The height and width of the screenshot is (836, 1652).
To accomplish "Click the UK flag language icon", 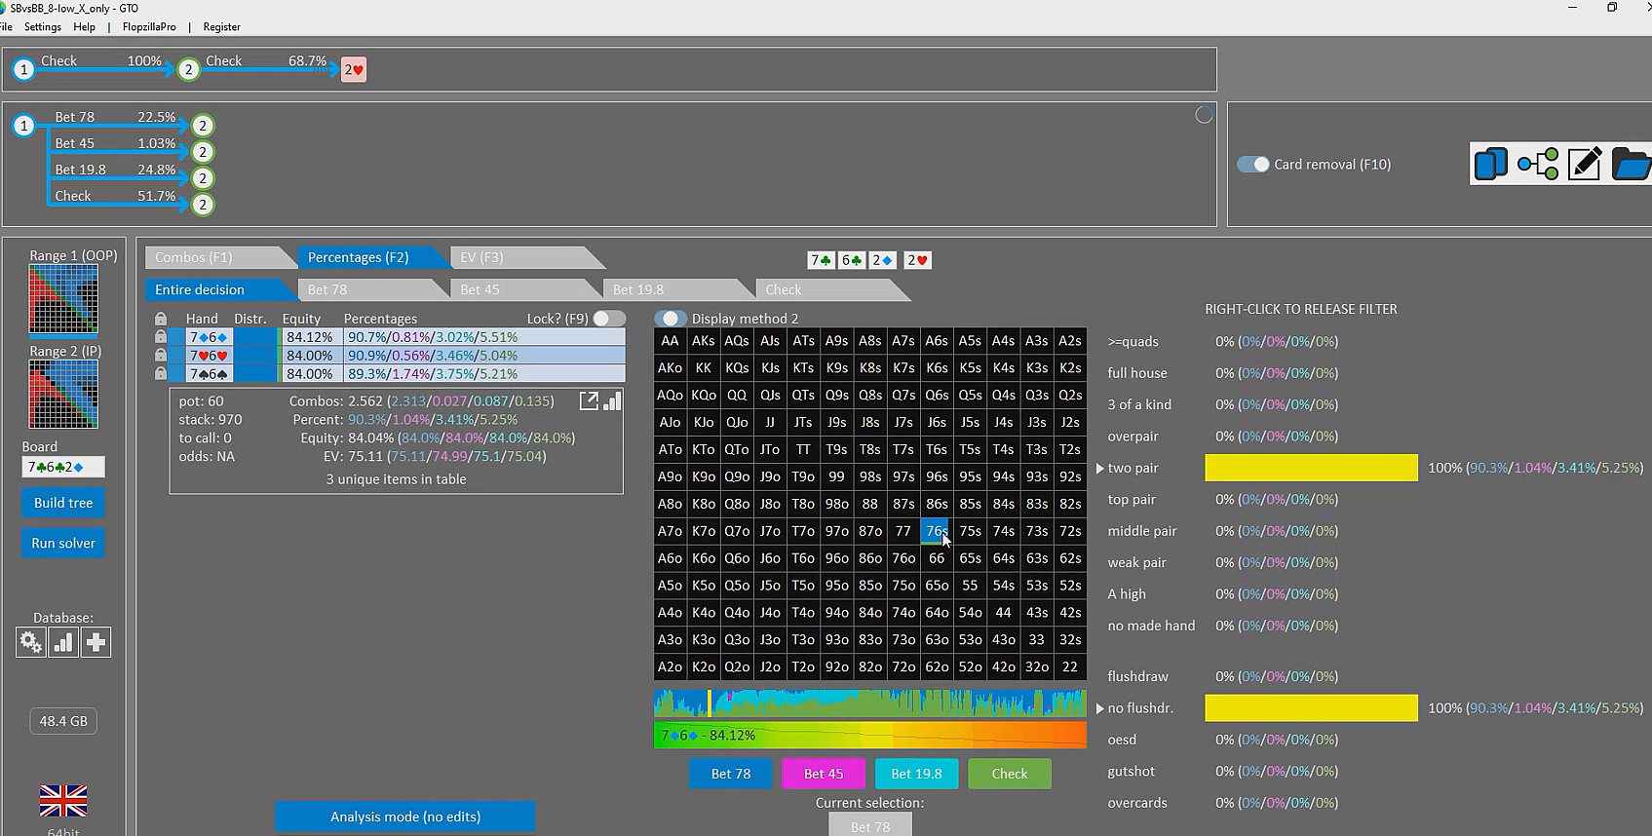I will 63,801.
